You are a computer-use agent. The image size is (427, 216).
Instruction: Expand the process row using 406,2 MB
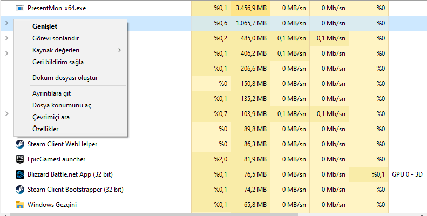point(6,53)
